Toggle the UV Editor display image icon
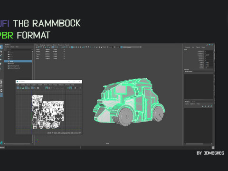The width and height of the screenshot is (228, 171). point(47,88)
